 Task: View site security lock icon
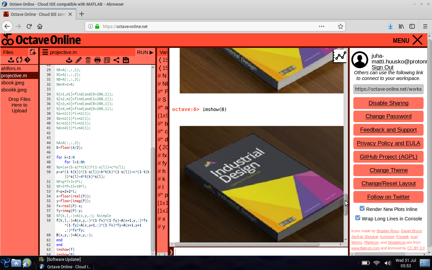[x=97, y=26]
